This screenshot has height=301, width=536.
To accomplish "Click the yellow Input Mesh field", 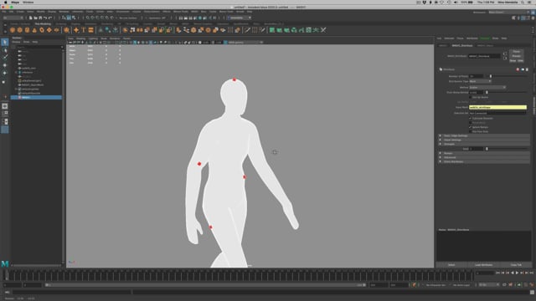I will click(497, 107).
